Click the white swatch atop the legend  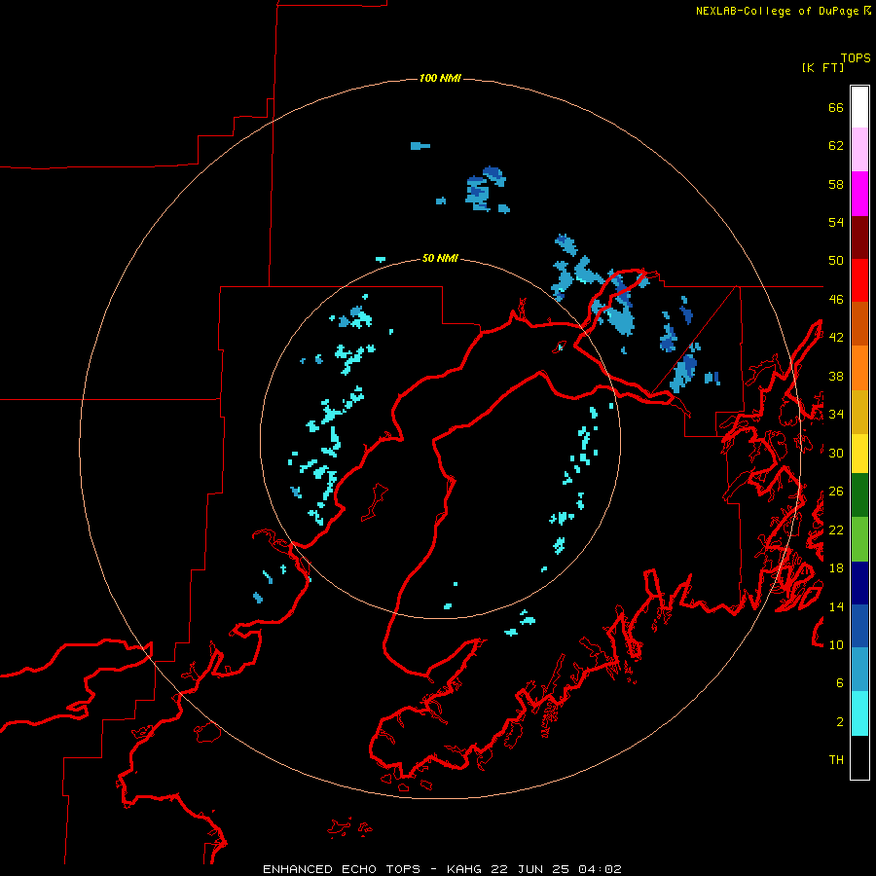(859, 107)
